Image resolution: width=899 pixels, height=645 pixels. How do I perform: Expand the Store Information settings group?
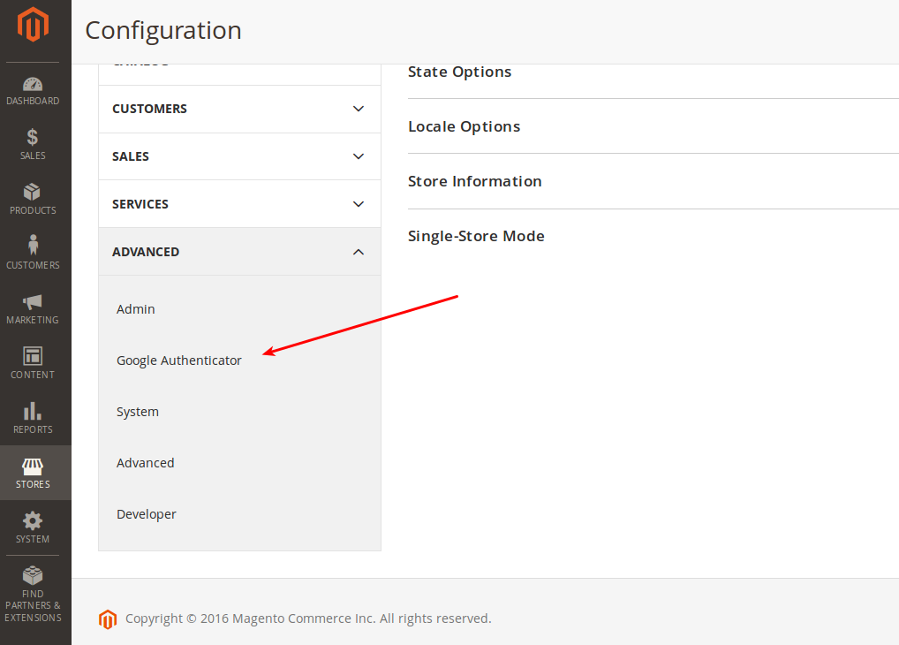pos(475,181)
